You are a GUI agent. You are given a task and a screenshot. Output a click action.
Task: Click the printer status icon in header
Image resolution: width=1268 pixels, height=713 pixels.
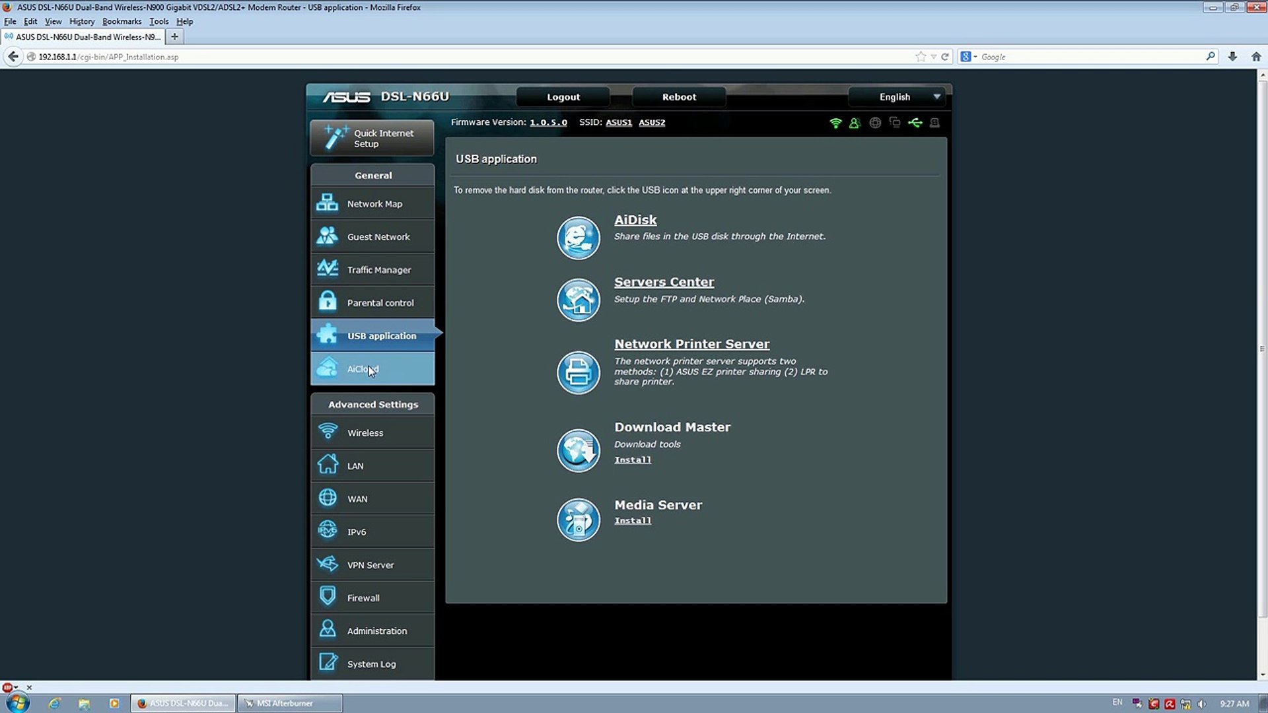pos(934,123)
